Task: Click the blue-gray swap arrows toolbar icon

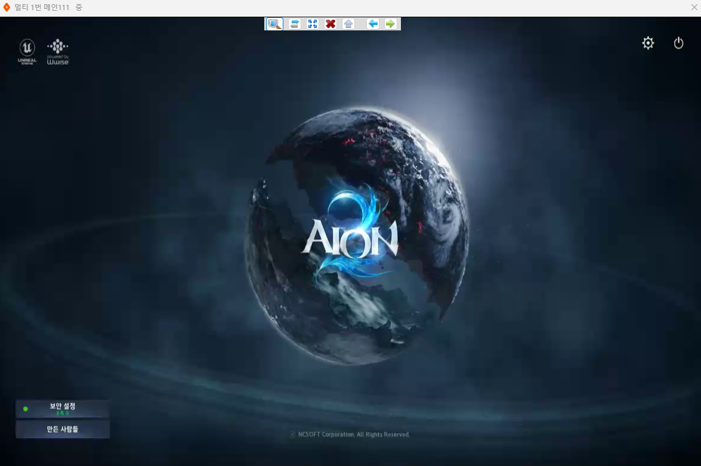Action: pos(294,24)
